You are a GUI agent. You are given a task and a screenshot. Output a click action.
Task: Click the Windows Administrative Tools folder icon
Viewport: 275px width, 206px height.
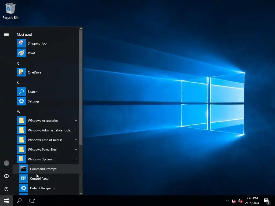21,130
